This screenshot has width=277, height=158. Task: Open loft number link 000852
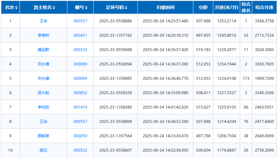pos(80,93)
